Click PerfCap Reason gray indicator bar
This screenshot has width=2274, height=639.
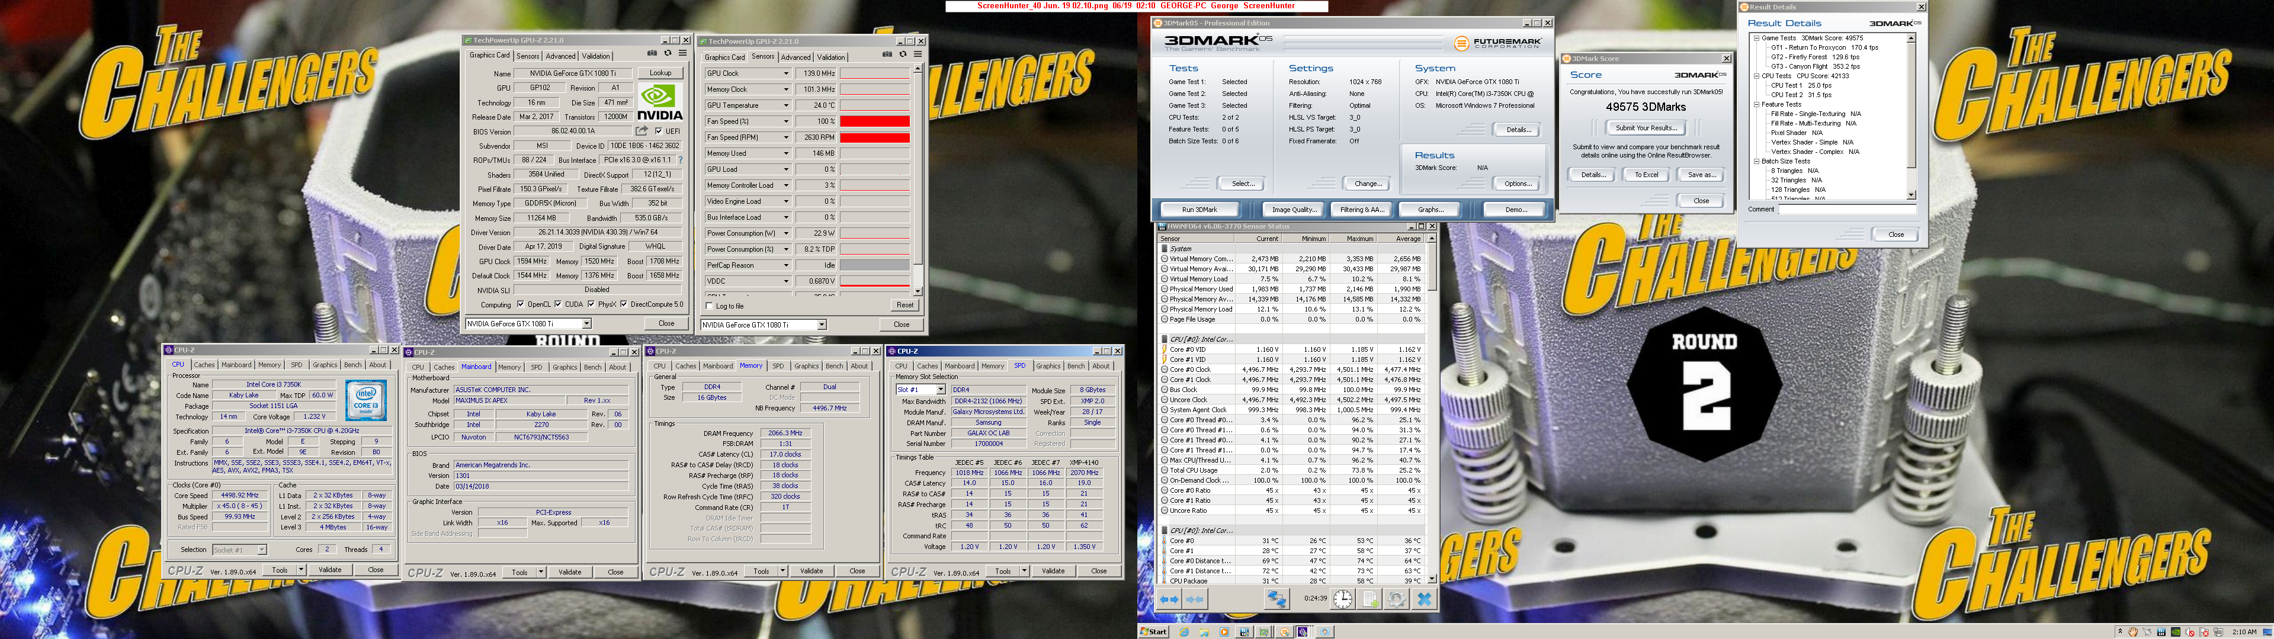[x=874, y=265]
